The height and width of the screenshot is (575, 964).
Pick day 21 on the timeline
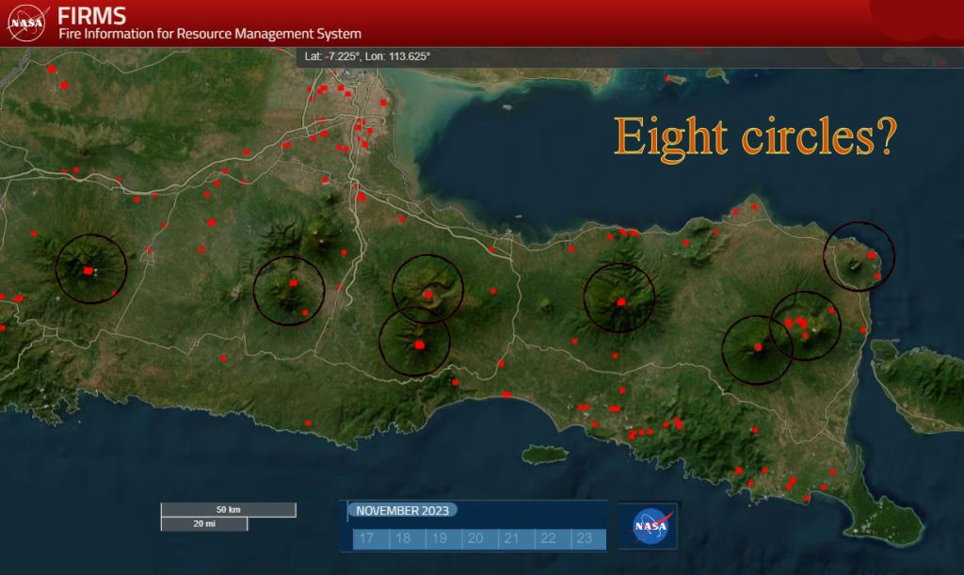pos(511,538)
